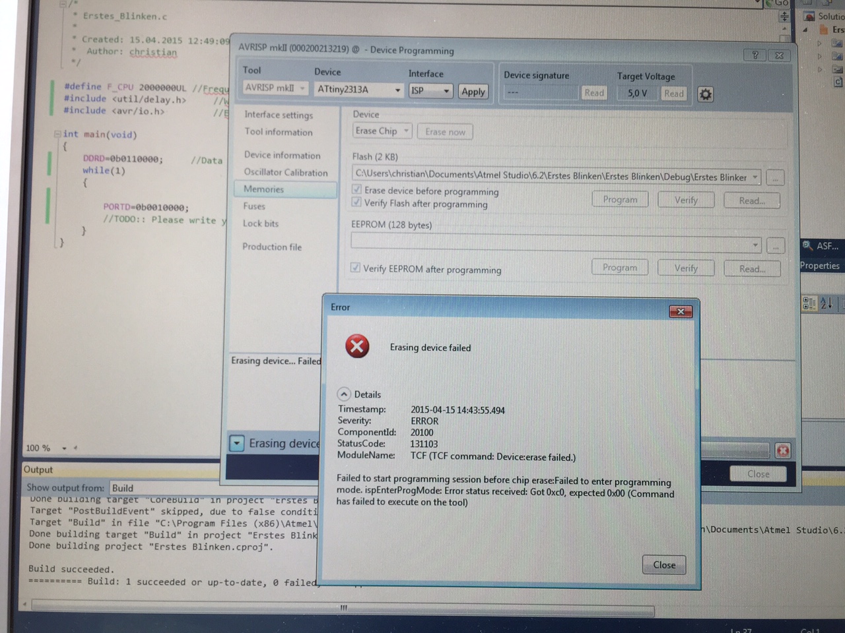Screen dimensions: 845x633
Task: Click the red error icon in the dialog
Action: 357,346
